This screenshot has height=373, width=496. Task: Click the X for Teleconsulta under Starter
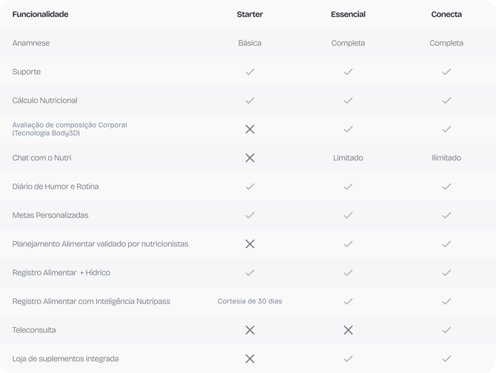pos(249,330)
